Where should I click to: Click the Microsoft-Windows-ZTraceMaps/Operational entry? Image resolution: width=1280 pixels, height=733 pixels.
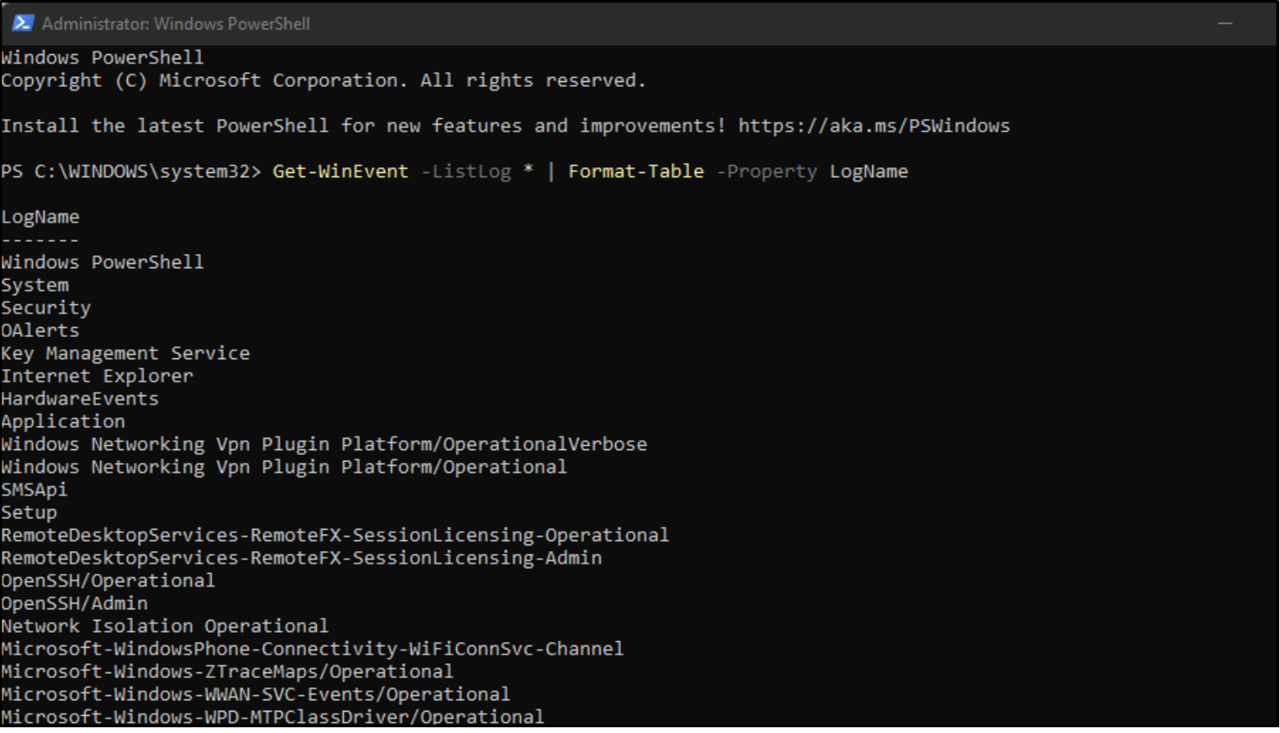[227, 672]
